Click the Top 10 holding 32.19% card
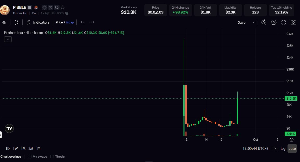The height and width of the screenshot is (162, 300). (x=282, y=10)
